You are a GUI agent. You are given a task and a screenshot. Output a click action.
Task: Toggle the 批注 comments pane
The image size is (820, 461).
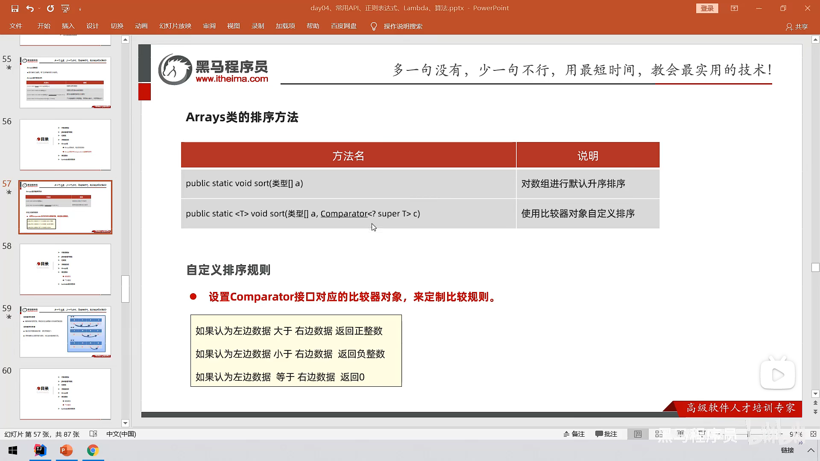point(606,434)
